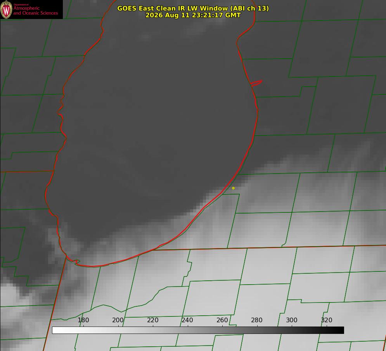Click the 220 colorbar tick label
The width and height of the screenshot is (386, 351).
[152, 320]
